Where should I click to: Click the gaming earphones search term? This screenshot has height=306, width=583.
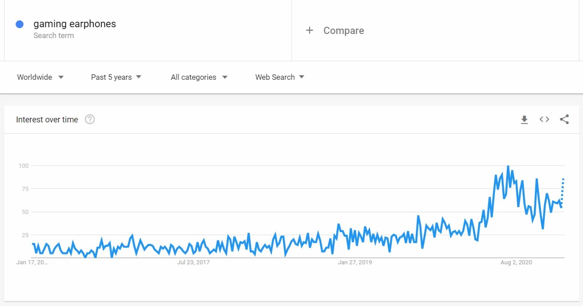click(74, 24)
